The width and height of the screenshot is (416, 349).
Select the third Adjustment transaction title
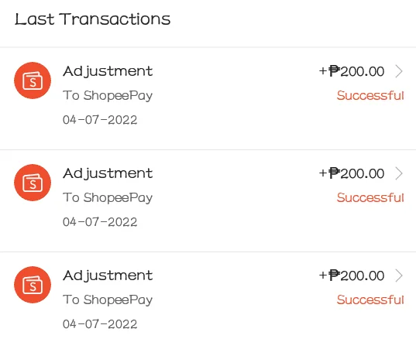[108, 275]
